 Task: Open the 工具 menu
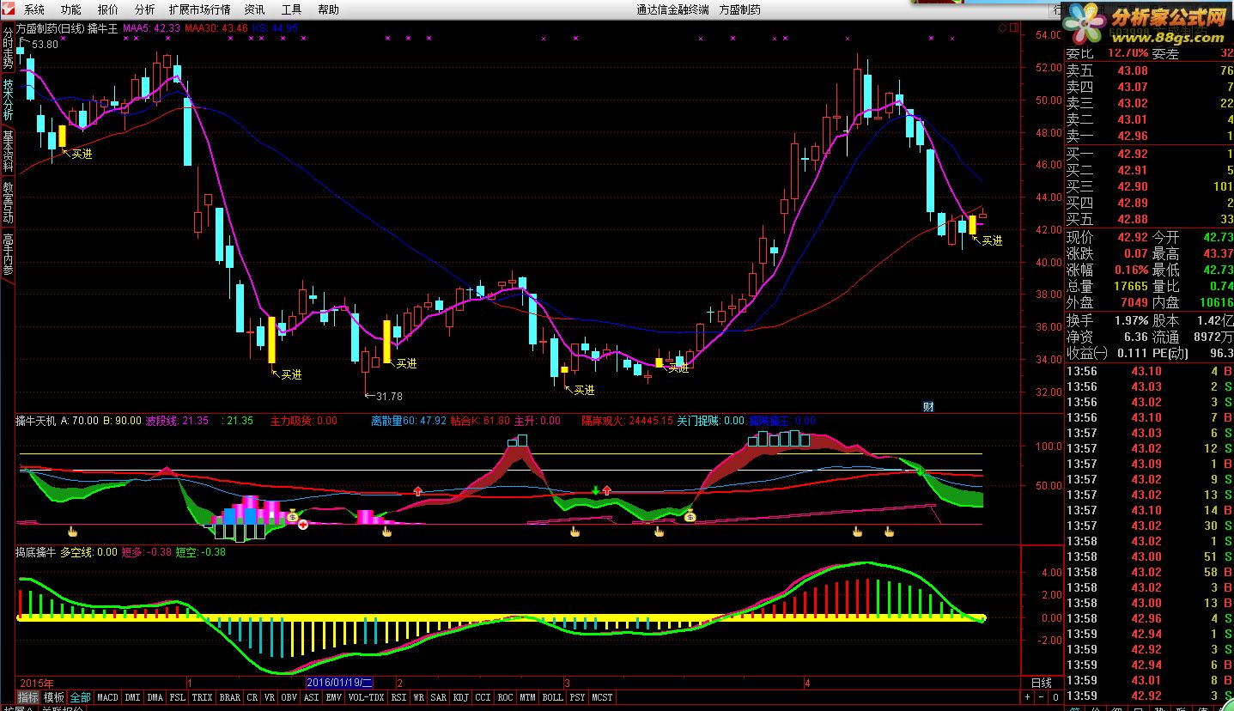291,9
